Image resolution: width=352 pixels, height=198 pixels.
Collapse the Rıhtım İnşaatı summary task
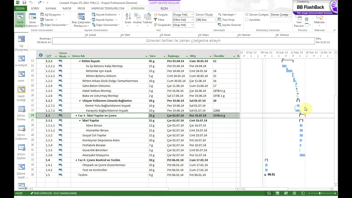click(x=80, y=61)
